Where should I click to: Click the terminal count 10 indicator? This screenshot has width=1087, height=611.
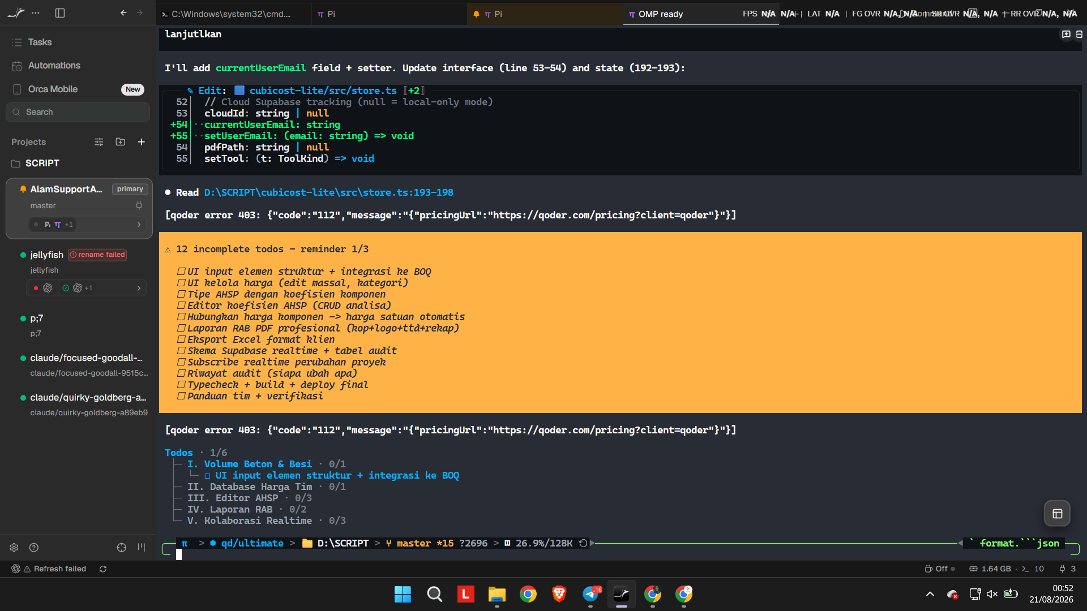click(1033, 569)
